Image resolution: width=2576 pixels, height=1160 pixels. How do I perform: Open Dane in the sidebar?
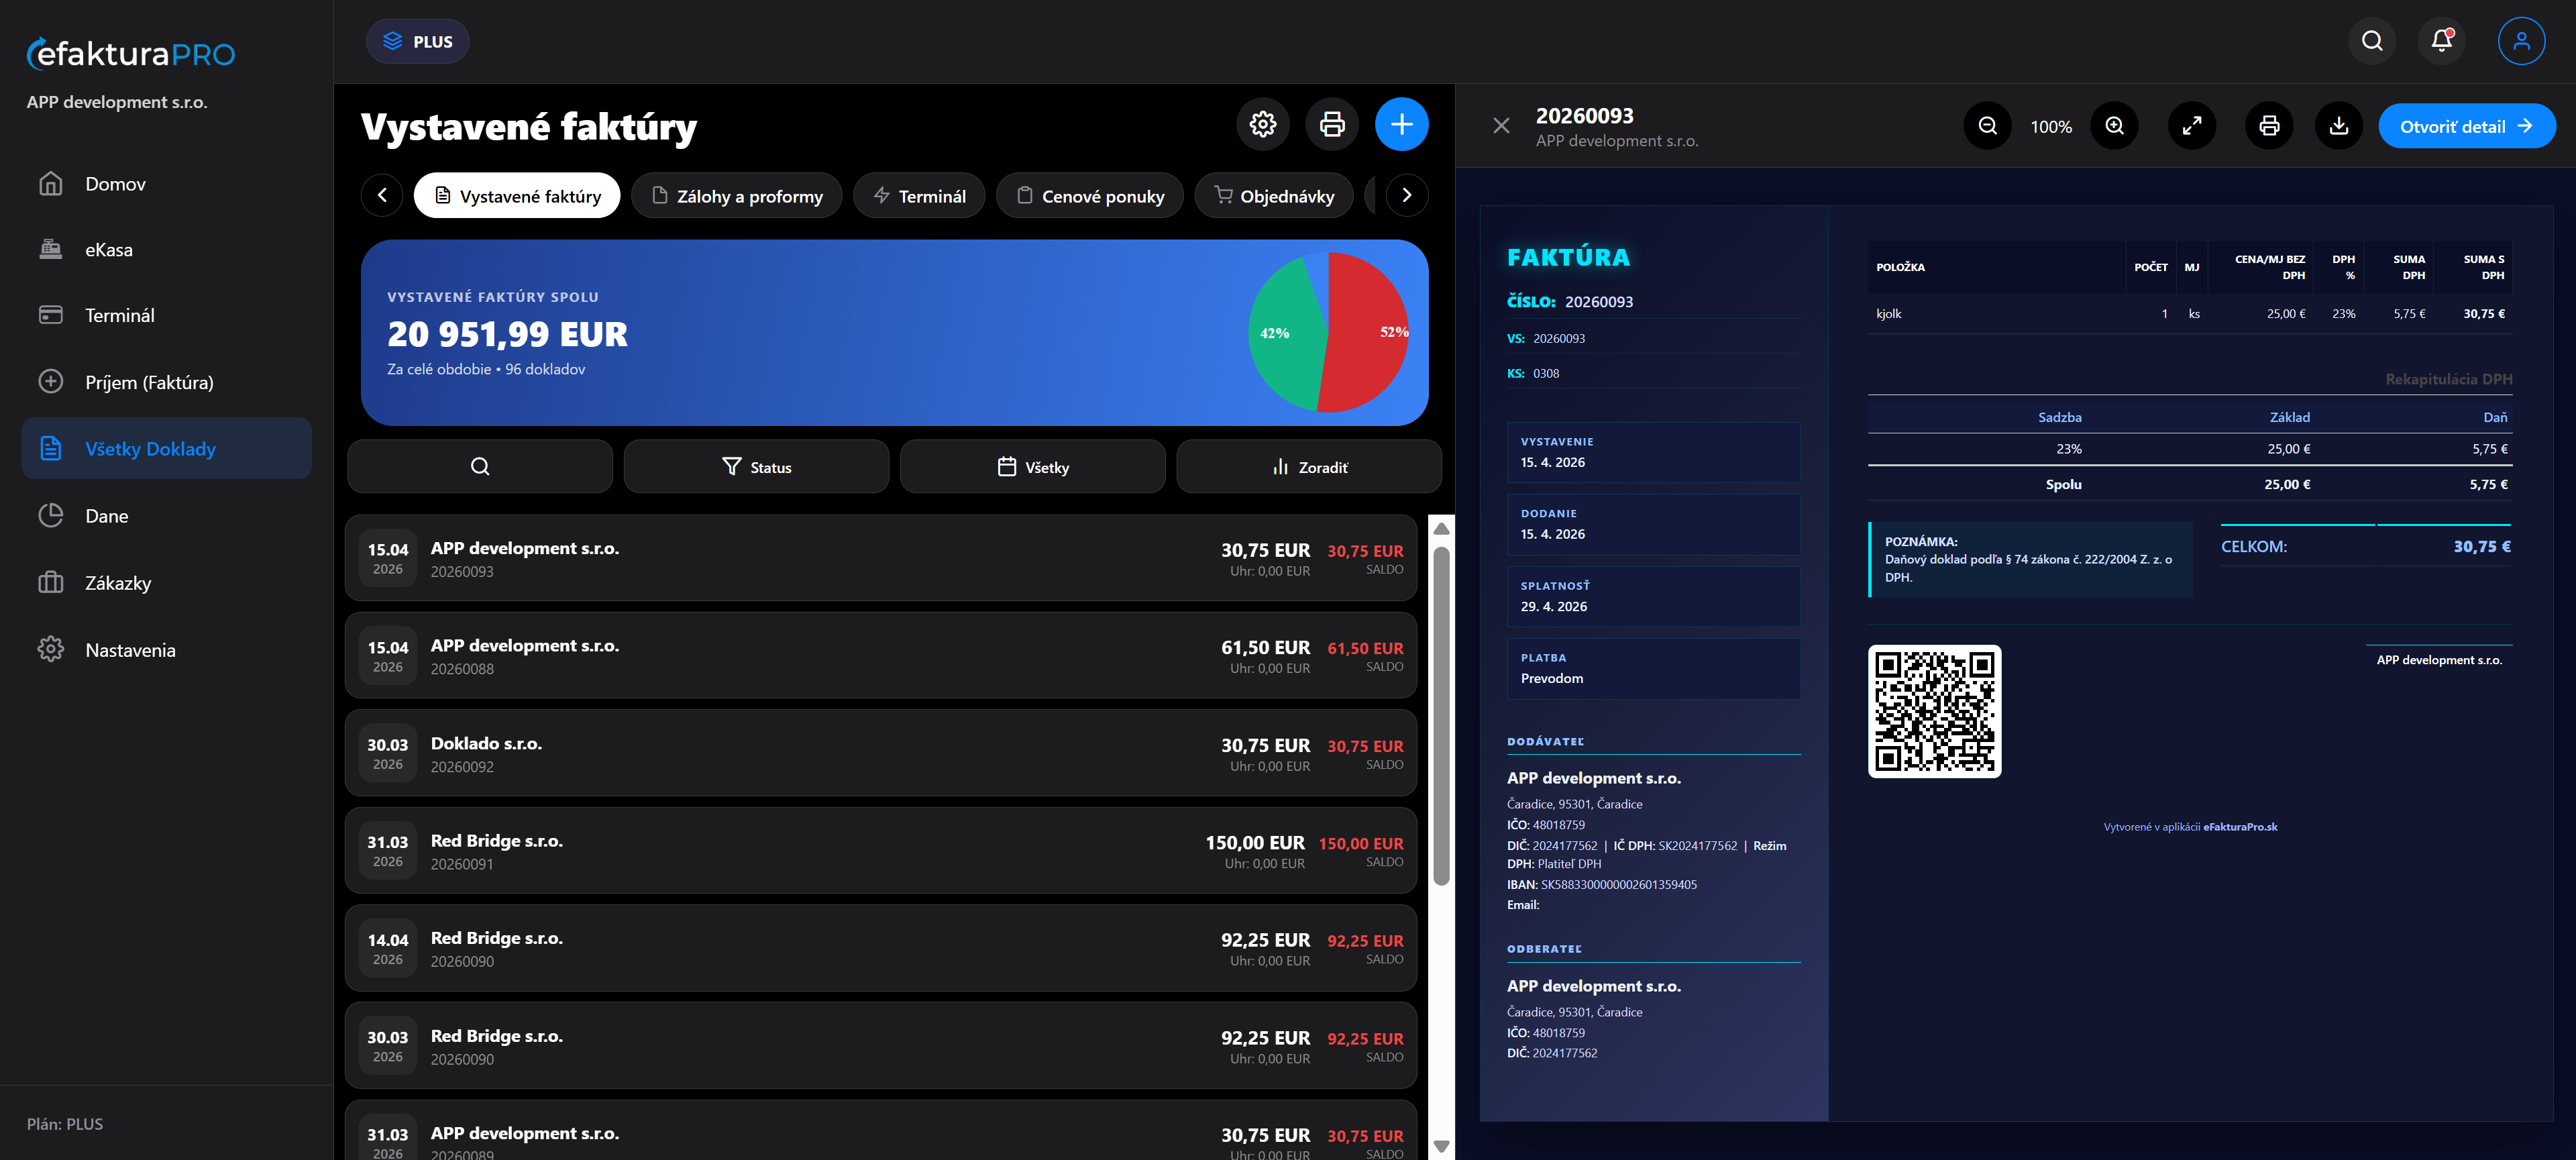(166, 516)
